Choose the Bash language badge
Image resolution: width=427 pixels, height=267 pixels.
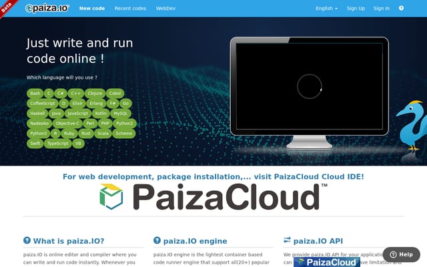[35, 93]
